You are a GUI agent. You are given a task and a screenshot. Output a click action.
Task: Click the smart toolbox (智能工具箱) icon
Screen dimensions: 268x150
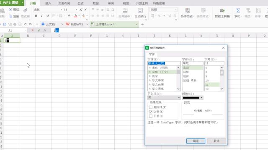(222, 10)
